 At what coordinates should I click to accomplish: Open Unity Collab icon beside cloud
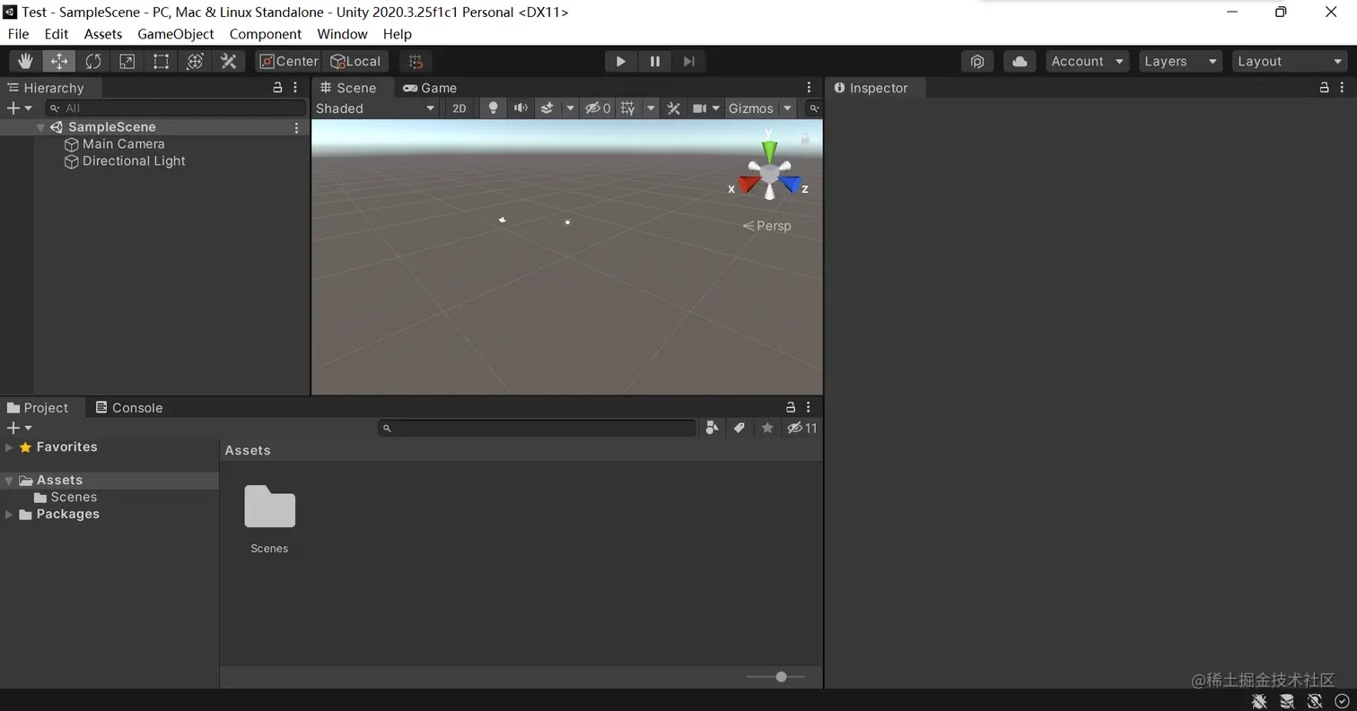click(x=977, y=61)
